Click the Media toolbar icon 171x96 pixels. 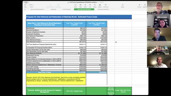(100, 5)
